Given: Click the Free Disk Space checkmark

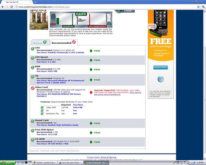Looking at the screenshot, I should [x=33, y=131].
